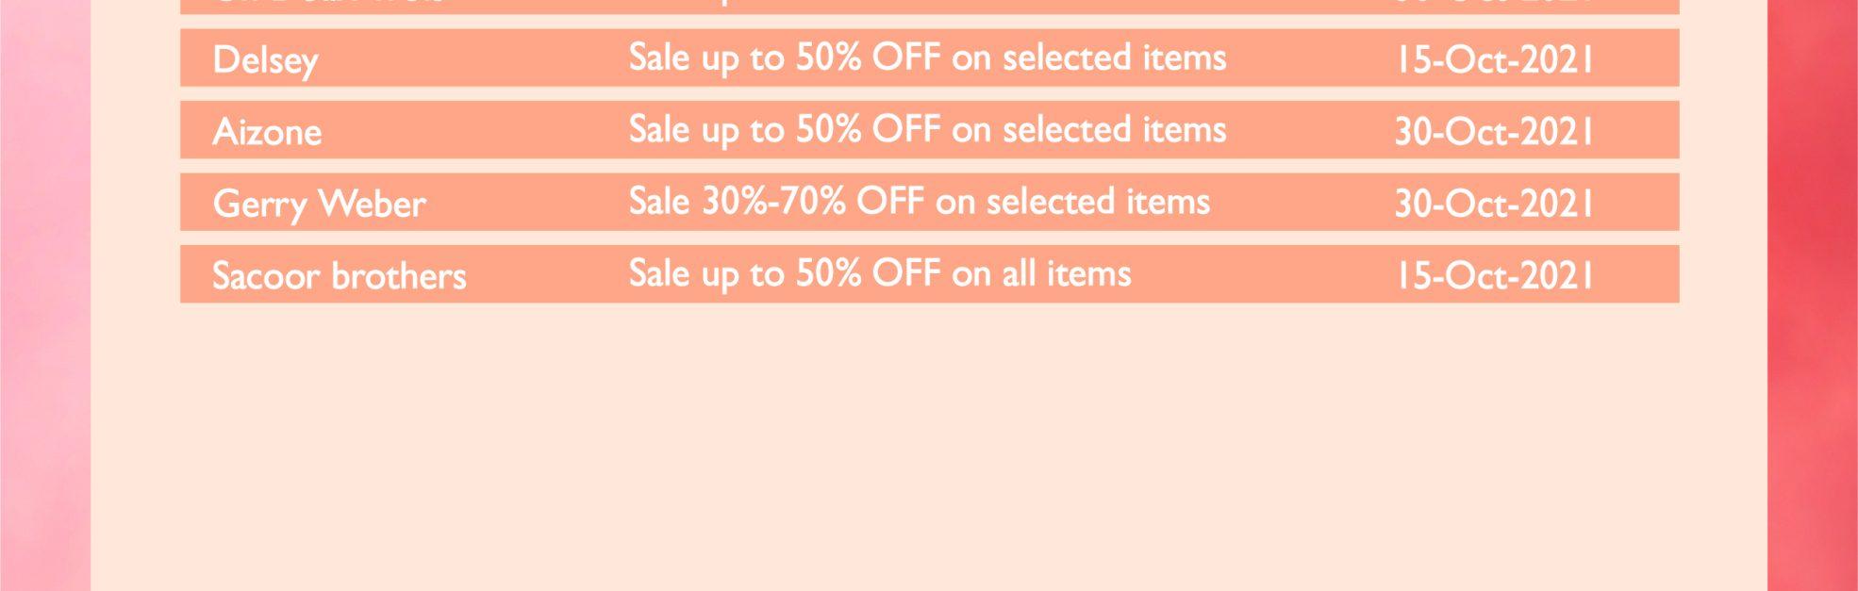This screenshot has height=591, width=1858.
Task: Open the Aizone brand entry
Action: tap(267, 131)
